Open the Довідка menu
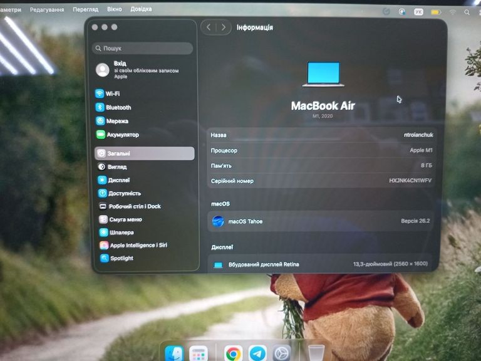 click(x=141, y=9)
